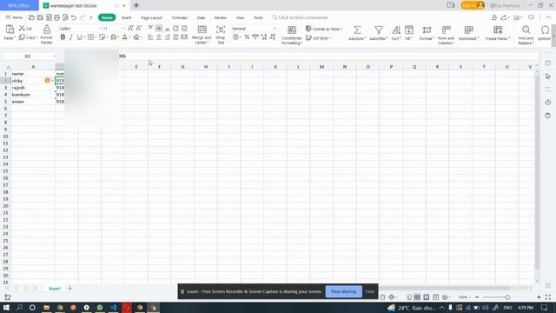Open WhatsApp from the taskbar

tap(100, 307)
